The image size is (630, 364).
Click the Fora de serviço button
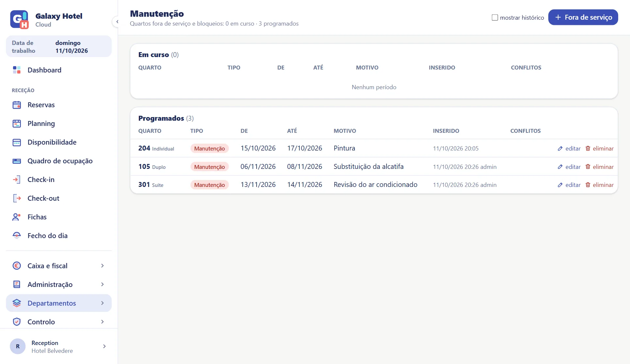583,17
